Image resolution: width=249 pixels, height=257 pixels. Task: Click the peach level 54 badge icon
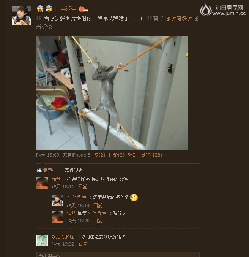83,9
